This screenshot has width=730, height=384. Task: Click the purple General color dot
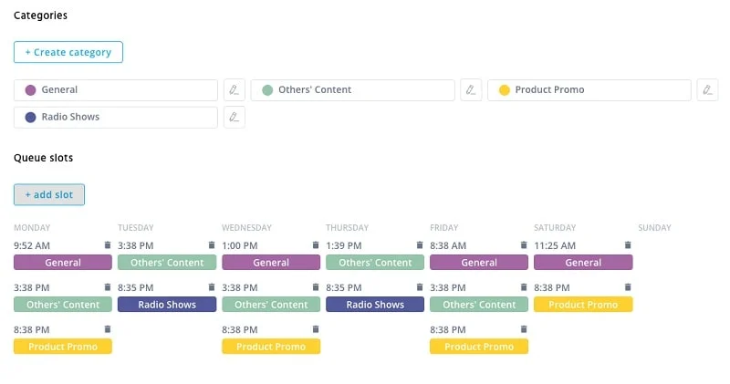31,90
